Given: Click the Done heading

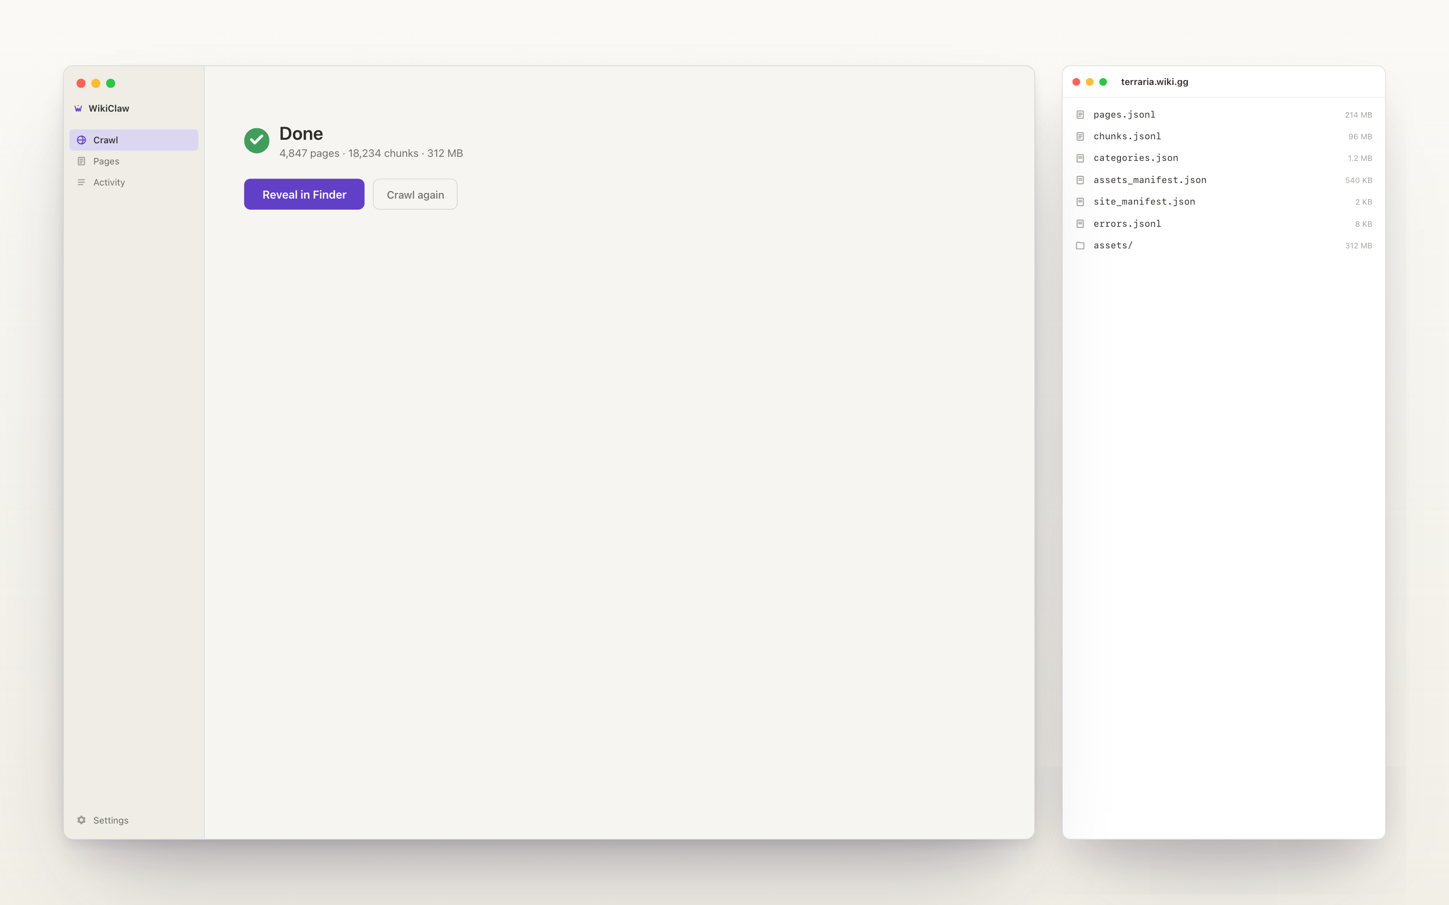Looking at the screenshot, I should point(300,133).
